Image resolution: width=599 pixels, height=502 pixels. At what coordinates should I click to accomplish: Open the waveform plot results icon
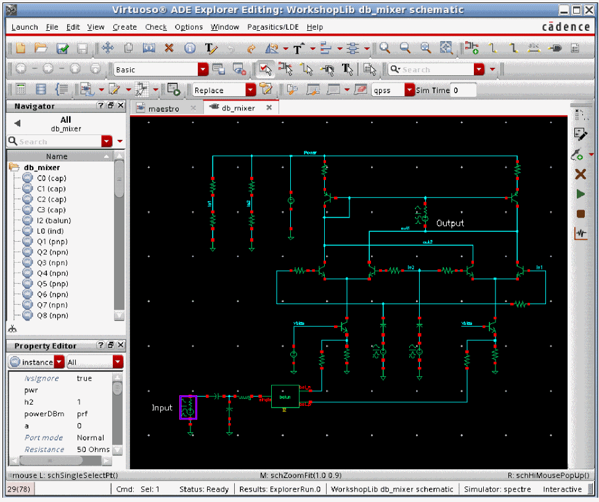580,234
